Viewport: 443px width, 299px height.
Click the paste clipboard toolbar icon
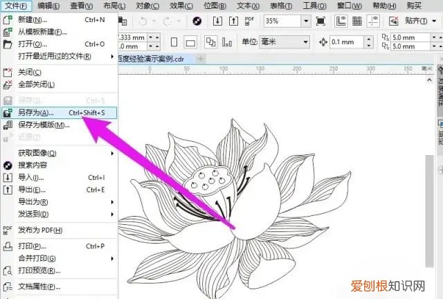[x=123, y=21]
